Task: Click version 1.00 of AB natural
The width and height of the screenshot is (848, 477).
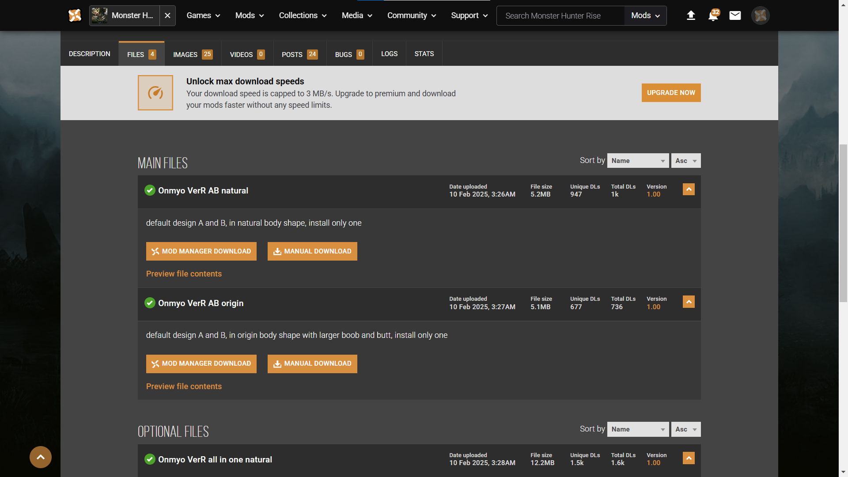Action: (x=654, y=194)
